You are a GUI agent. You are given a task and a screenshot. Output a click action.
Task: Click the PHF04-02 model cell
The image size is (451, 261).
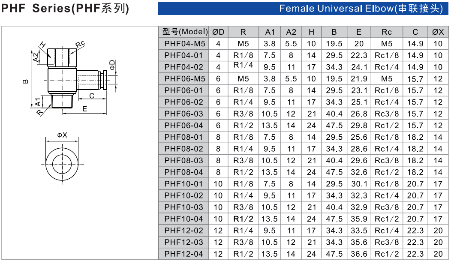pos(185,67)
